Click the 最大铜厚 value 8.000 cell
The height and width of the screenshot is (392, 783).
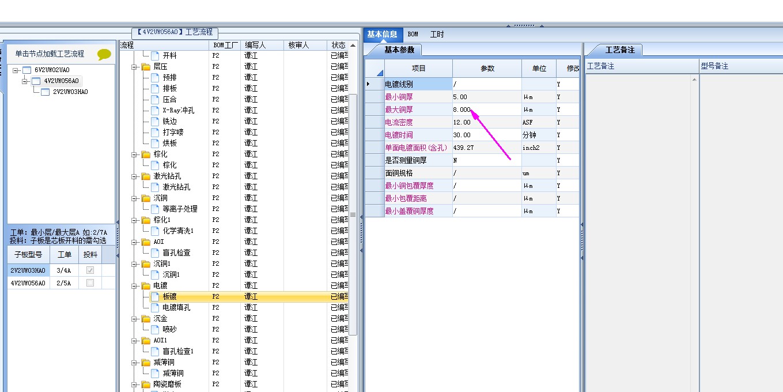(x=487, y=110)
